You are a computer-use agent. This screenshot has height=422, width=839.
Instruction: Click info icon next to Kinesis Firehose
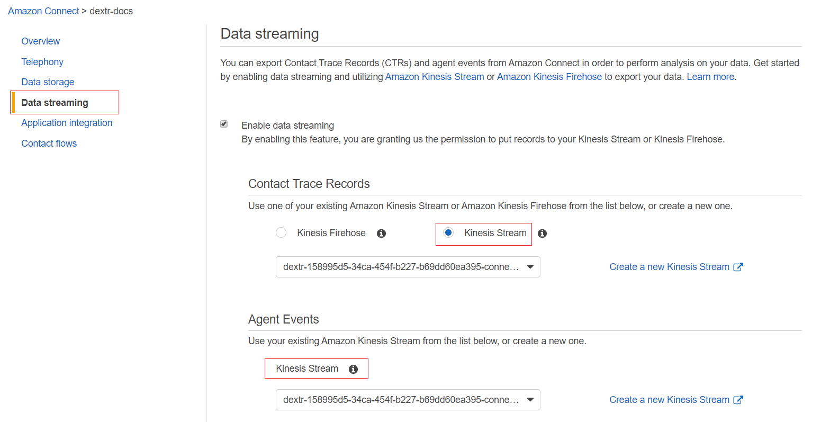coord(381,234)
